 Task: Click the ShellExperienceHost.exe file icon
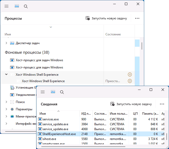click(40, 134)
